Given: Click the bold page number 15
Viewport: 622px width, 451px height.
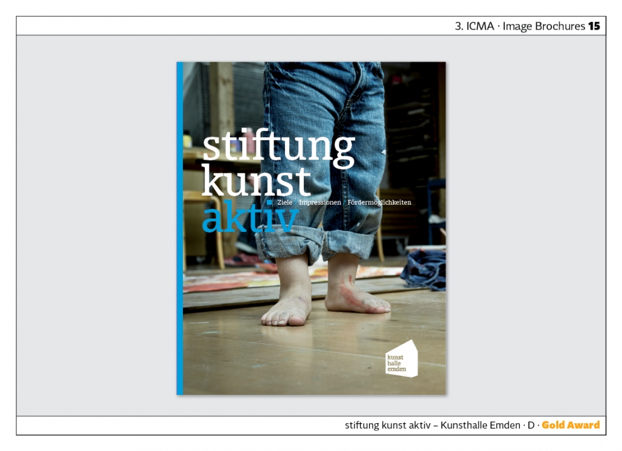Looking at the screenshot, I should [x=594, y=26].
